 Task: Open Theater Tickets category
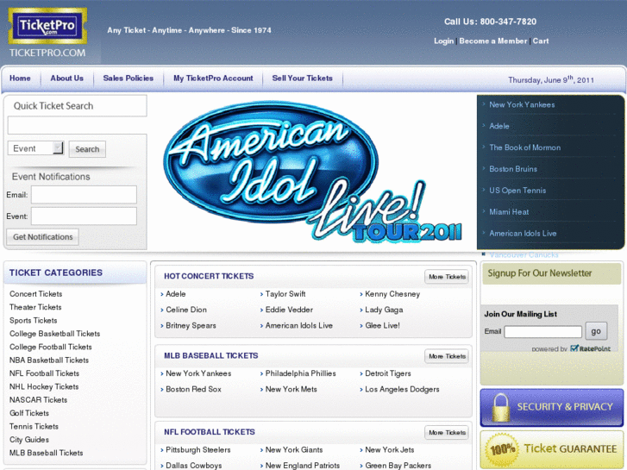coord(35,307)
